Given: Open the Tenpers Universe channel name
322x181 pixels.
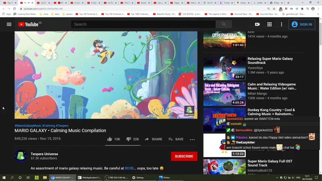Looking at the screenshot, I should click(44, 154).
